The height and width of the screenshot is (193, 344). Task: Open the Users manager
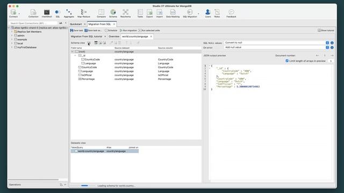(208, 13)
